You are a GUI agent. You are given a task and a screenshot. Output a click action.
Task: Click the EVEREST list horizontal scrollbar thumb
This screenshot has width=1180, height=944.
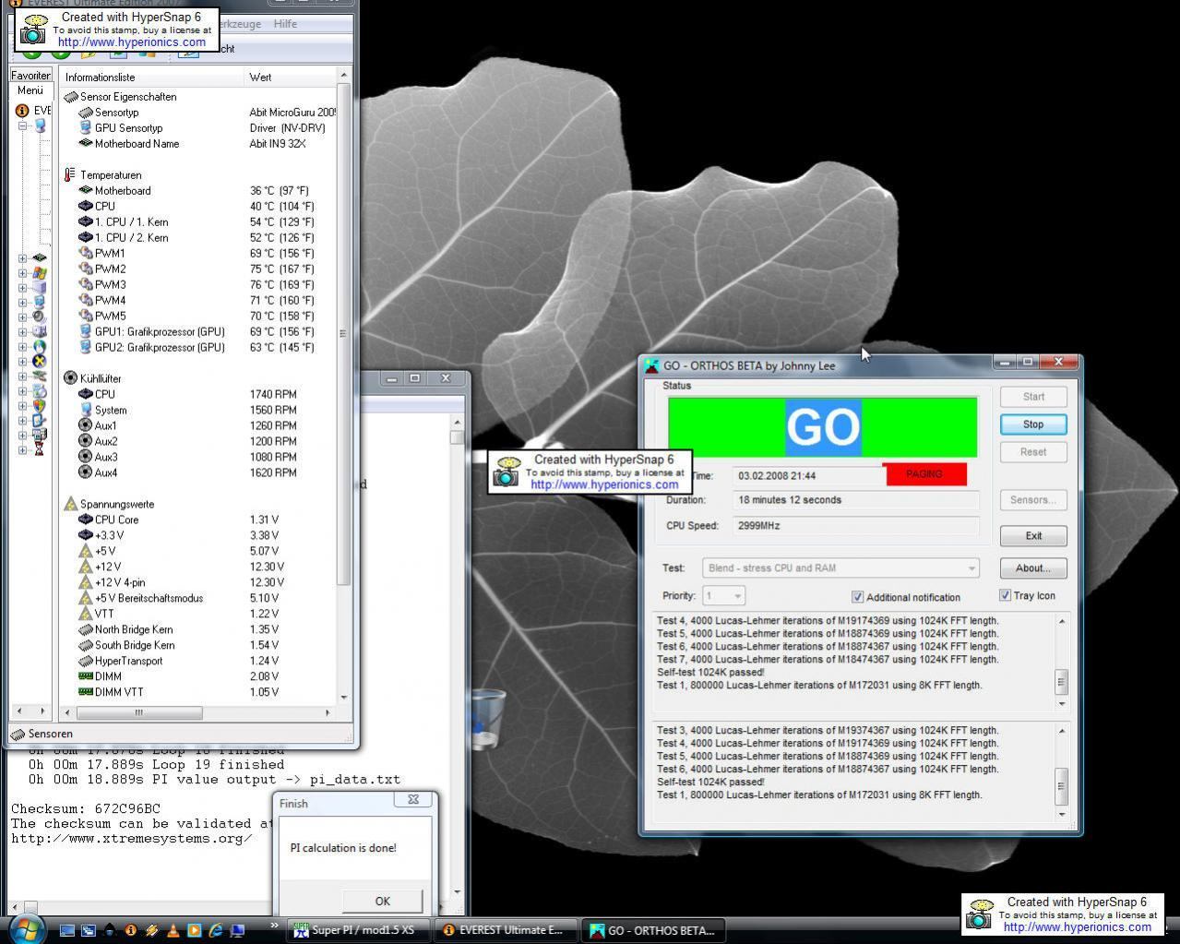(x=139, y=712)
